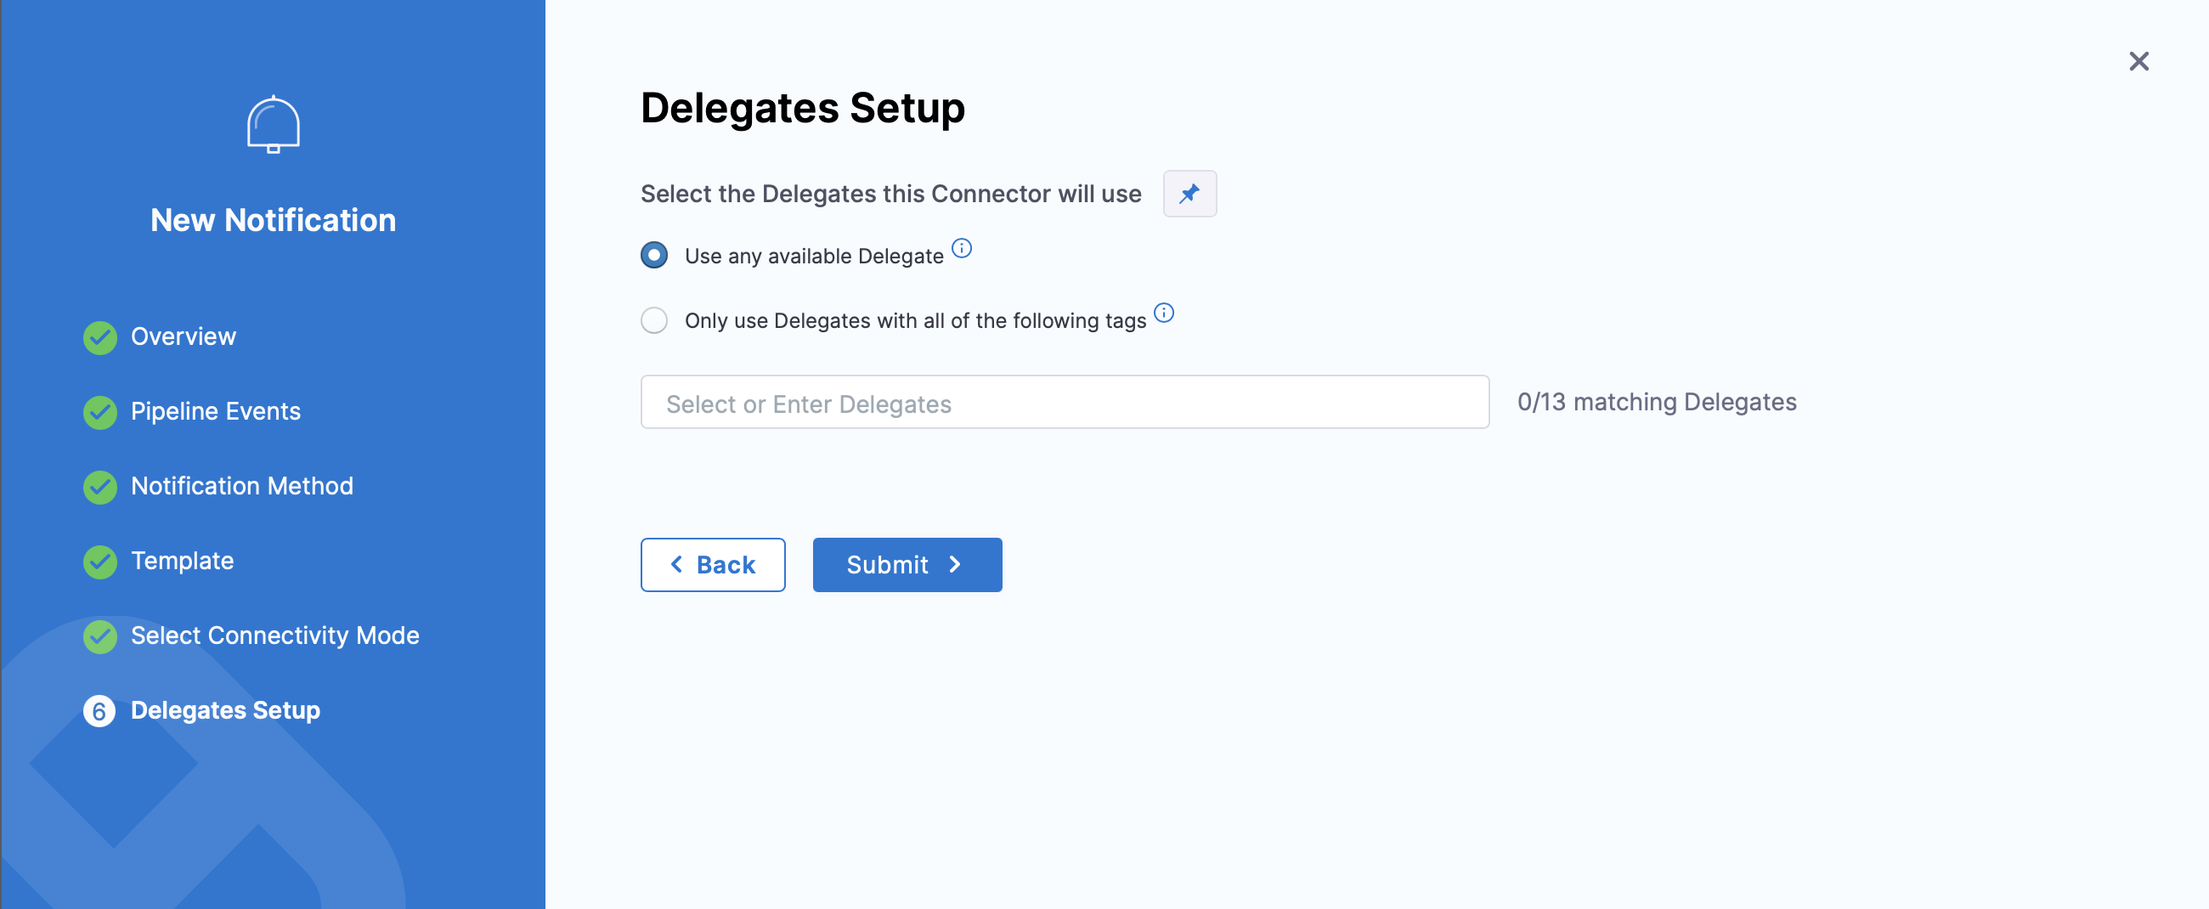Click info icon beside following tags option
The width and height of the screenshot is (2209, 909).
pyautogui.click(x=1163, y=313)
